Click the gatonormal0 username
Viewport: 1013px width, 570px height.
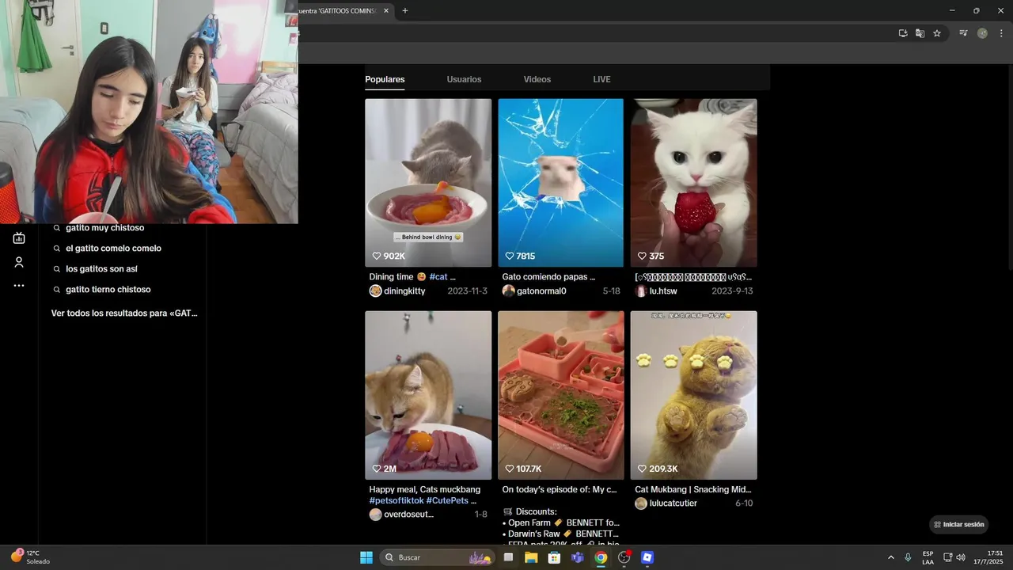pyautogui.click(x=541, y=291)
